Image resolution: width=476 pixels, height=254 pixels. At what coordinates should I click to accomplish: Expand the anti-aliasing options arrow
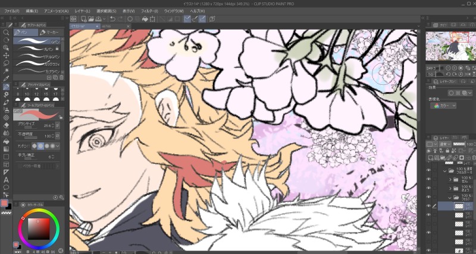pyautogui.click(x=58, y=146)
